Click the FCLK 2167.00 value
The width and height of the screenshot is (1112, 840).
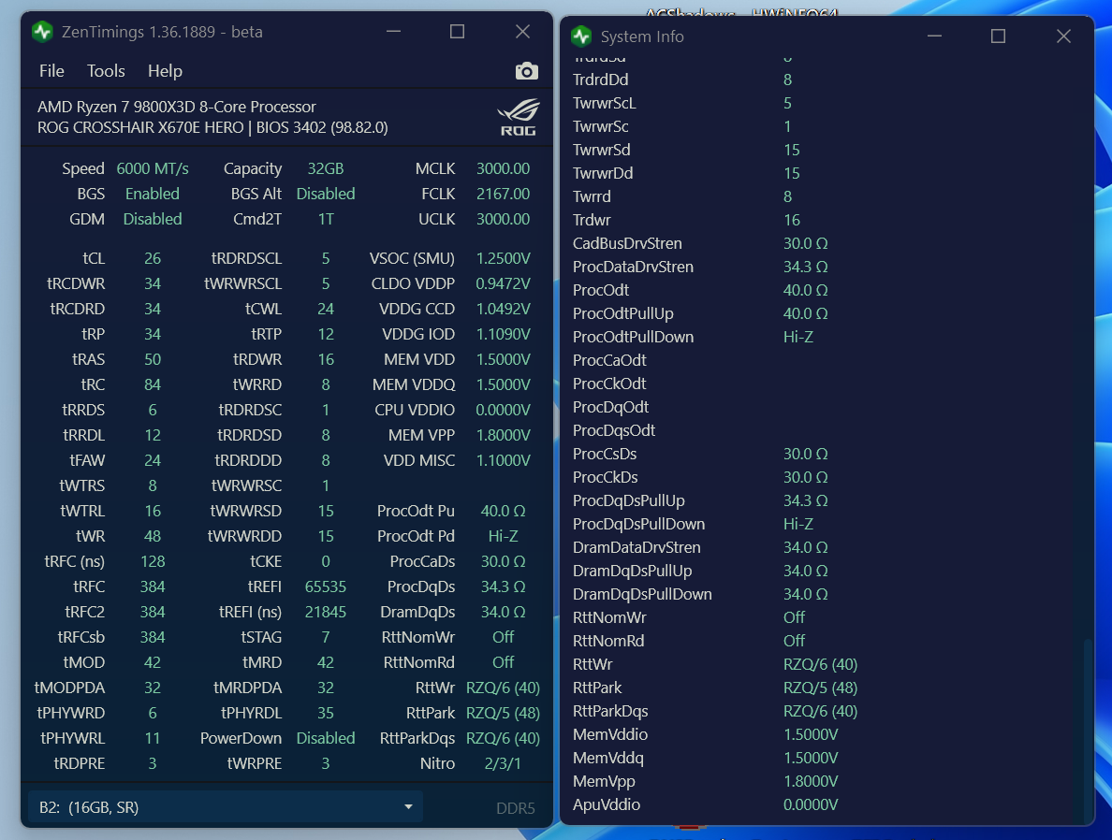(503, 194)
